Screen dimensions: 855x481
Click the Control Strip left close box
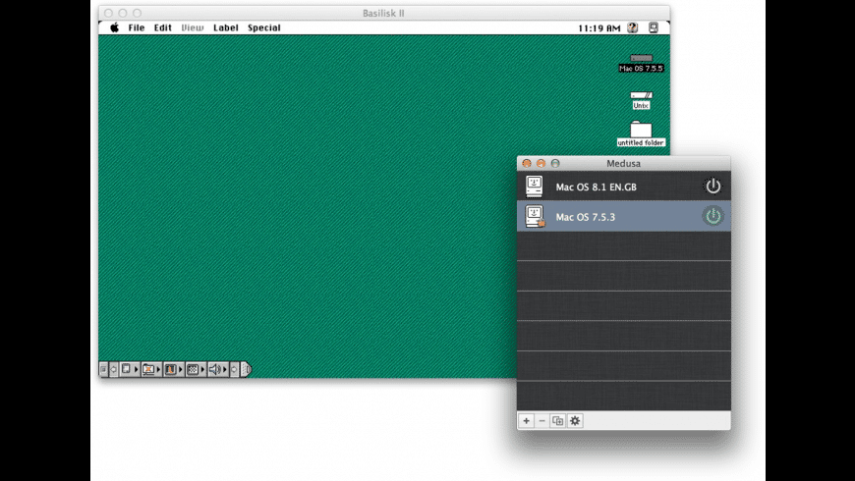tap(103, 369)
